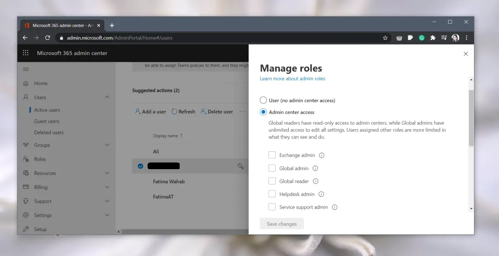Open the Grammarly extension icon
Image resolution: width=499 pixels, height=256 pixels.
[421, 38]
